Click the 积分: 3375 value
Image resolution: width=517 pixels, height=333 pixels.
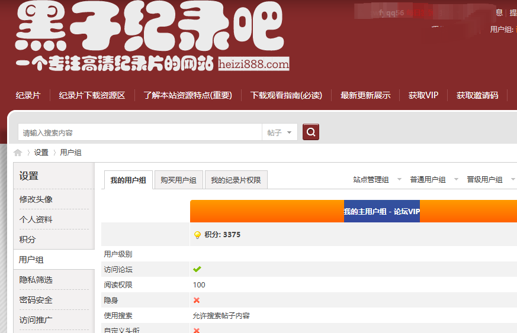(x=222, y=235)
